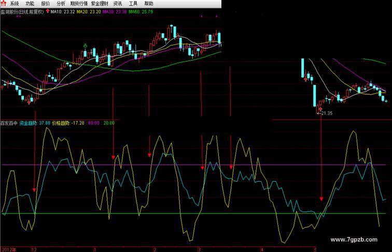Open the 功能 menu

click(x=30, y=4)
